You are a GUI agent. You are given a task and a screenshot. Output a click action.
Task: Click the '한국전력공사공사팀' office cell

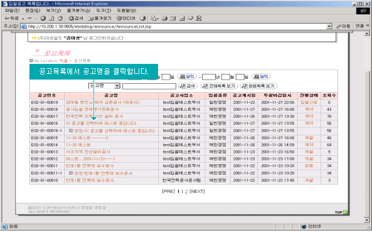tap(182, 180)
